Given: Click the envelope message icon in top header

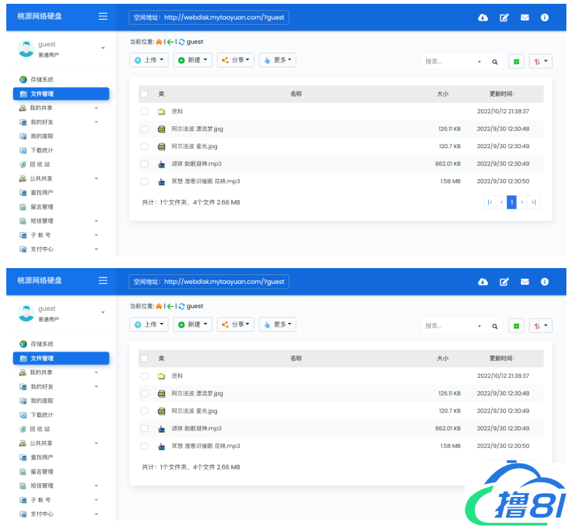Looking at the screenshot, I should tap(525, 18).
